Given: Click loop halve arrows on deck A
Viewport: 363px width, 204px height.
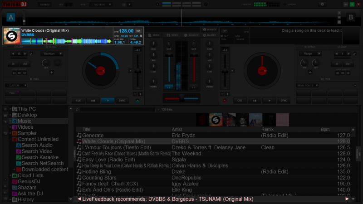Looking at the screenshot, I should coord(14,73).
